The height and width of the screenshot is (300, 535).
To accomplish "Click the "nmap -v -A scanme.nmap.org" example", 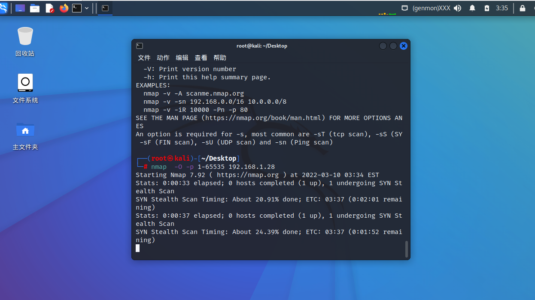I will click(194, 93).
